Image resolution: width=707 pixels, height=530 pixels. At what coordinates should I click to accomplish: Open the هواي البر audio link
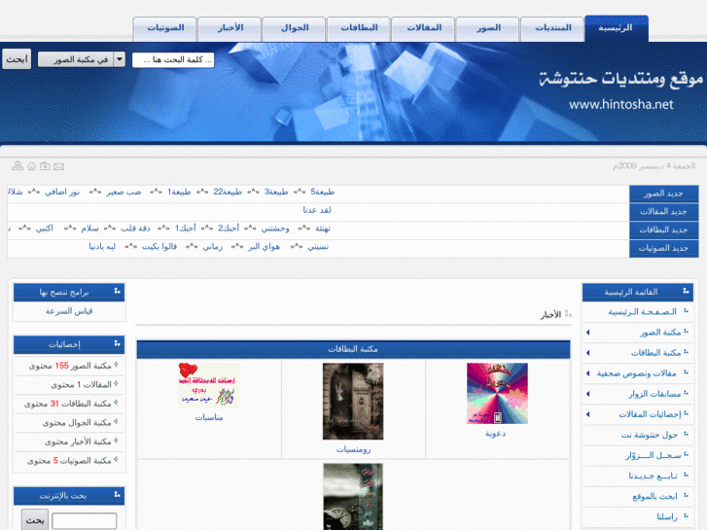click(x=264, y=246)
